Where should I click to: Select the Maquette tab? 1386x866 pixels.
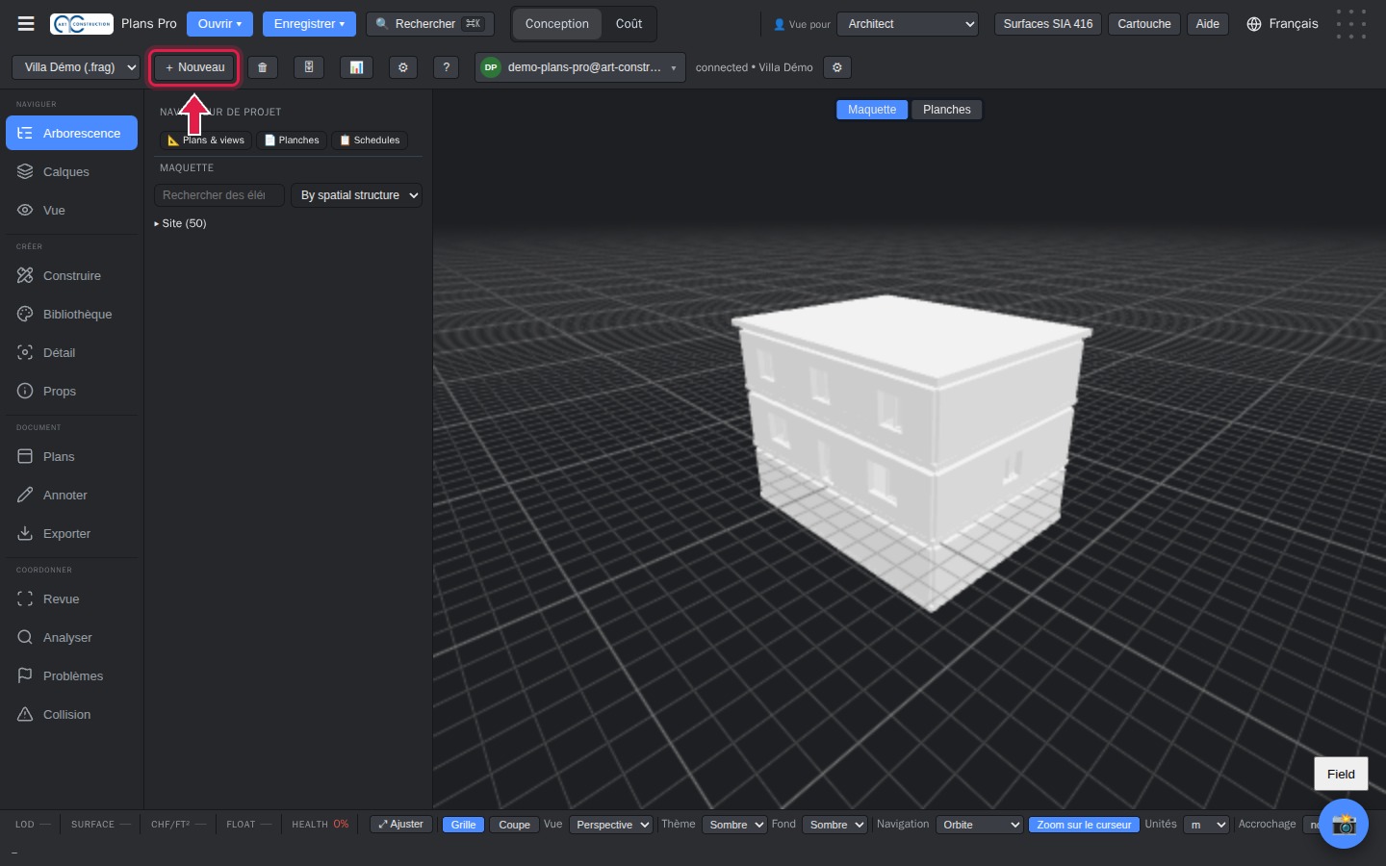872,110
